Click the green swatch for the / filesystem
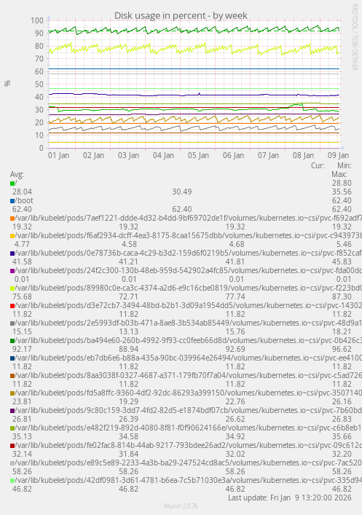The height and width of the screenshot is (515, 362). [12, 184]
